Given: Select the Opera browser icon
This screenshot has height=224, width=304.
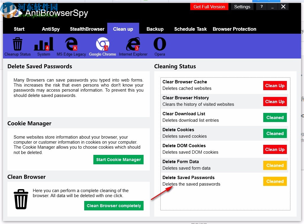Looking at the screenshot, I should (160, 43).
